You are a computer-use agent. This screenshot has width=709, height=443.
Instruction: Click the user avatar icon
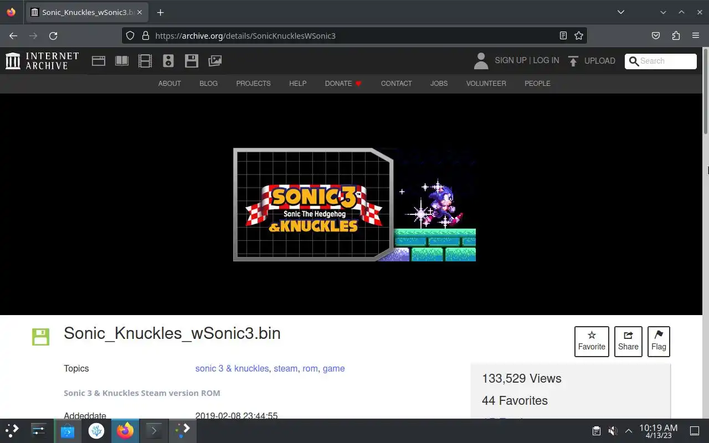pos(481,61)
